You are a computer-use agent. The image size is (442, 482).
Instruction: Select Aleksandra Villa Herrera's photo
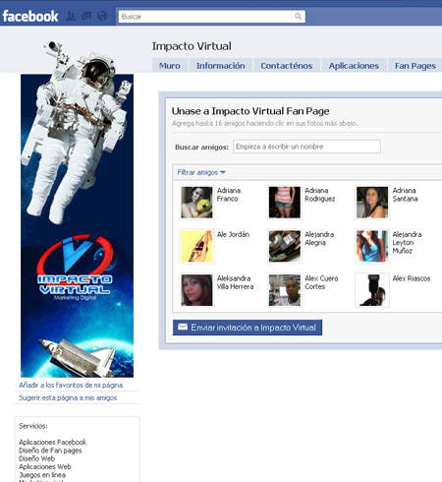click(x=196, y=290)
